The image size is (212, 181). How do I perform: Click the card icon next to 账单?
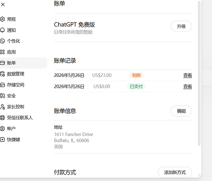pos(2,63)
